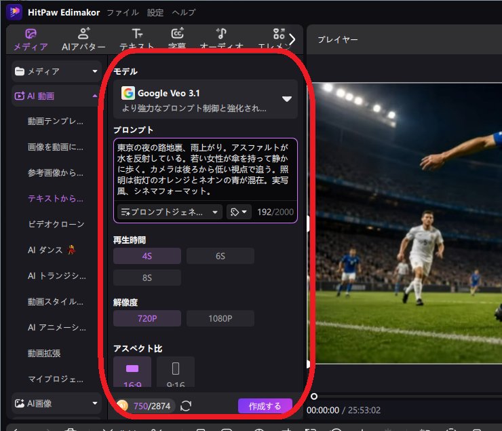Select AI トランジシ... in sidebar
502x431 pixels.
(57, 276)
